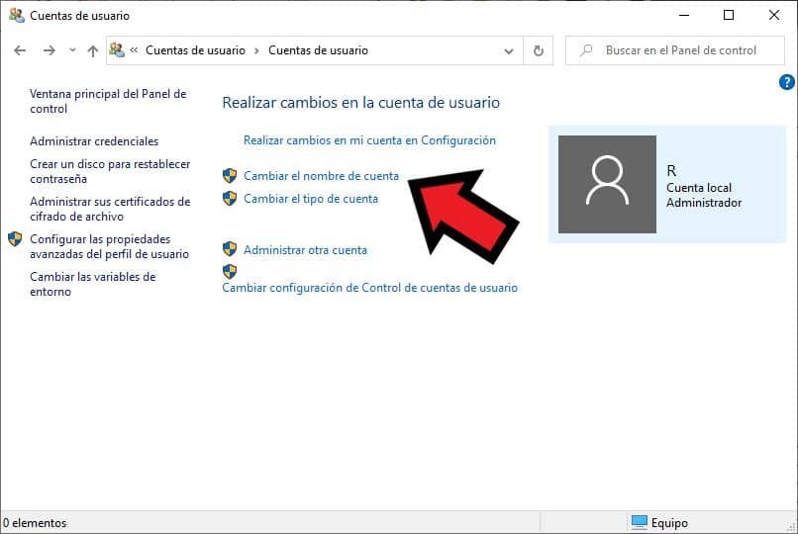The image size is (798, 534).
Task: Open Crear un disco para restablecer contraseña
Action: point(110,171)
